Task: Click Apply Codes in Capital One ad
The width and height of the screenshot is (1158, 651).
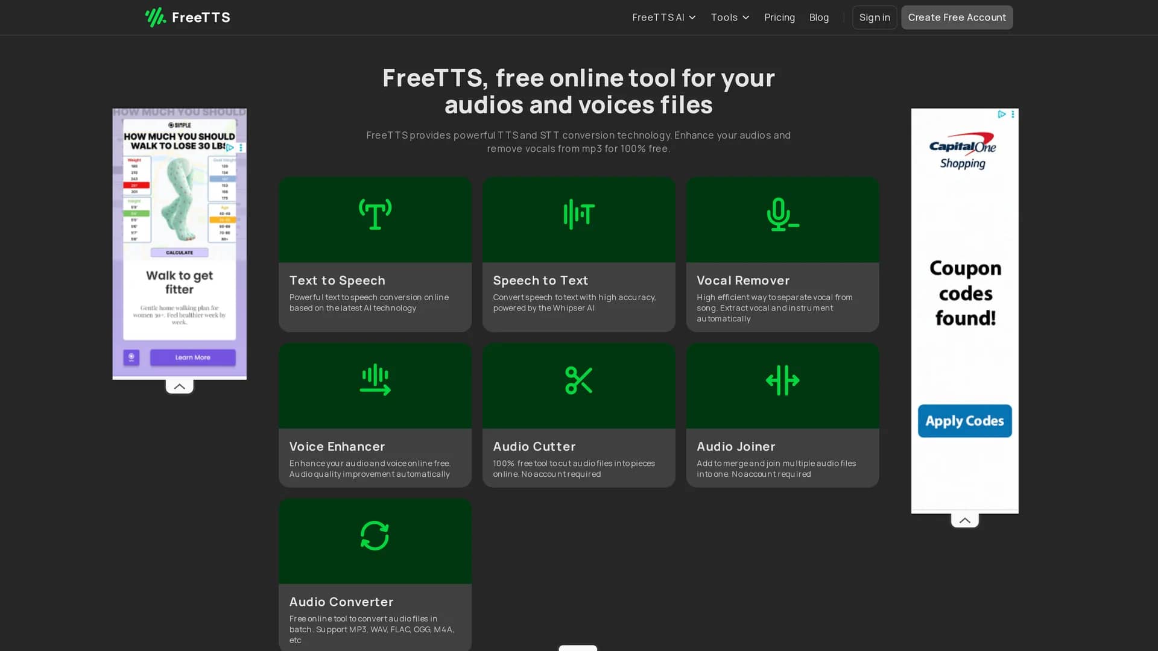Action: point(964,421)
